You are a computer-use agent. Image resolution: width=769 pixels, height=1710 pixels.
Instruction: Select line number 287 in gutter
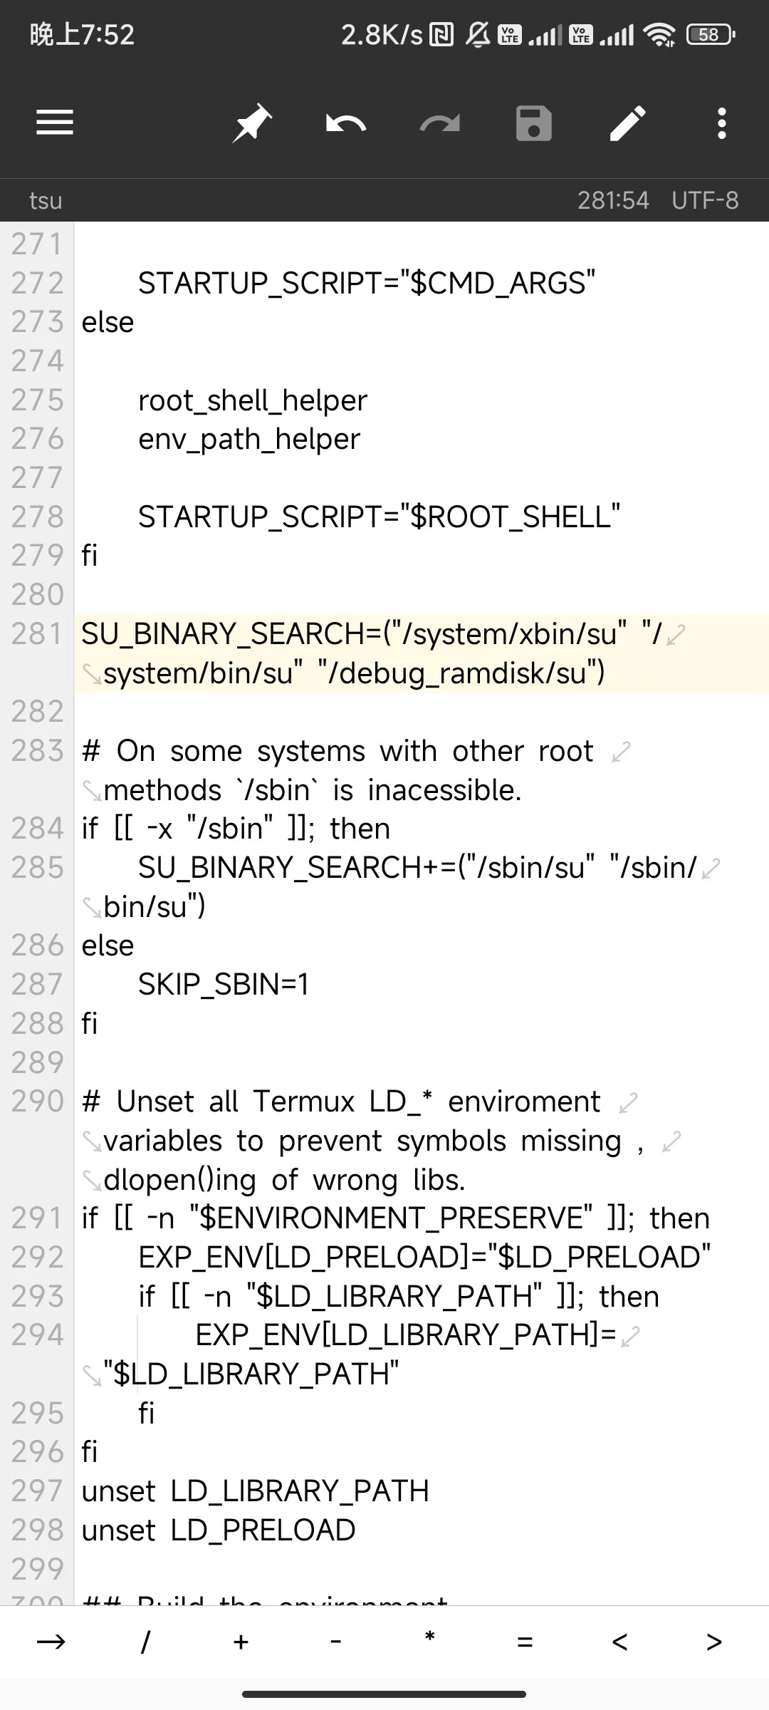click(x=37, y=985)
